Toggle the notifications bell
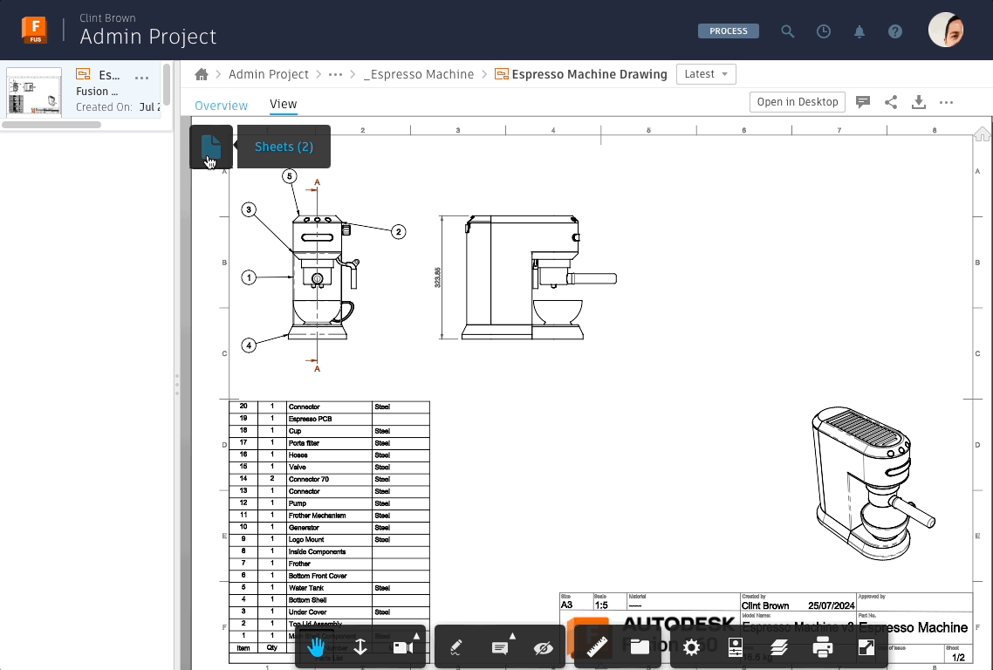Screen dimensions: 993x670 pos(859,31)
